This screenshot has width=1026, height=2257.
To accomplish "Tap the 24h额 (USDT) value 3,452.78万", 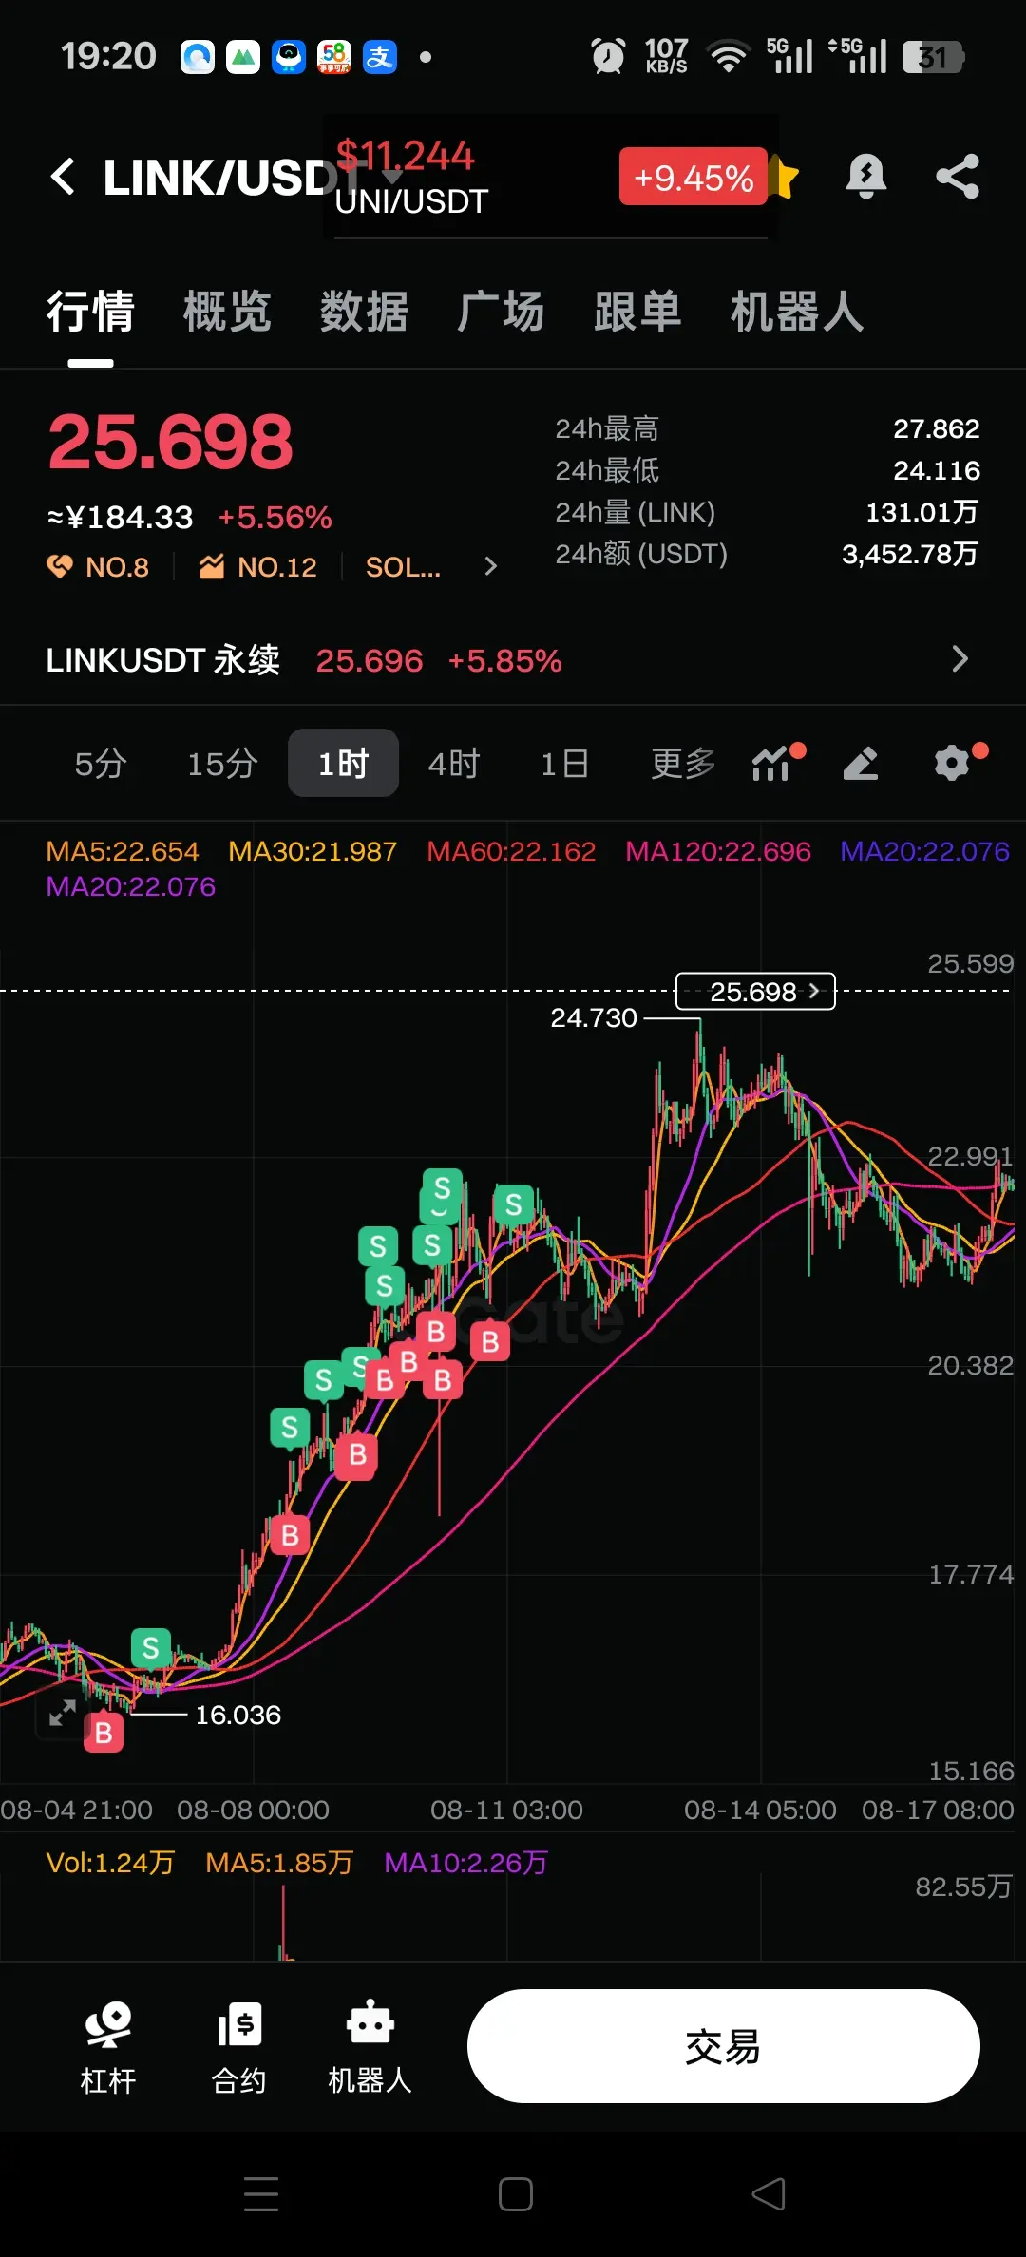I will (909, 554).
